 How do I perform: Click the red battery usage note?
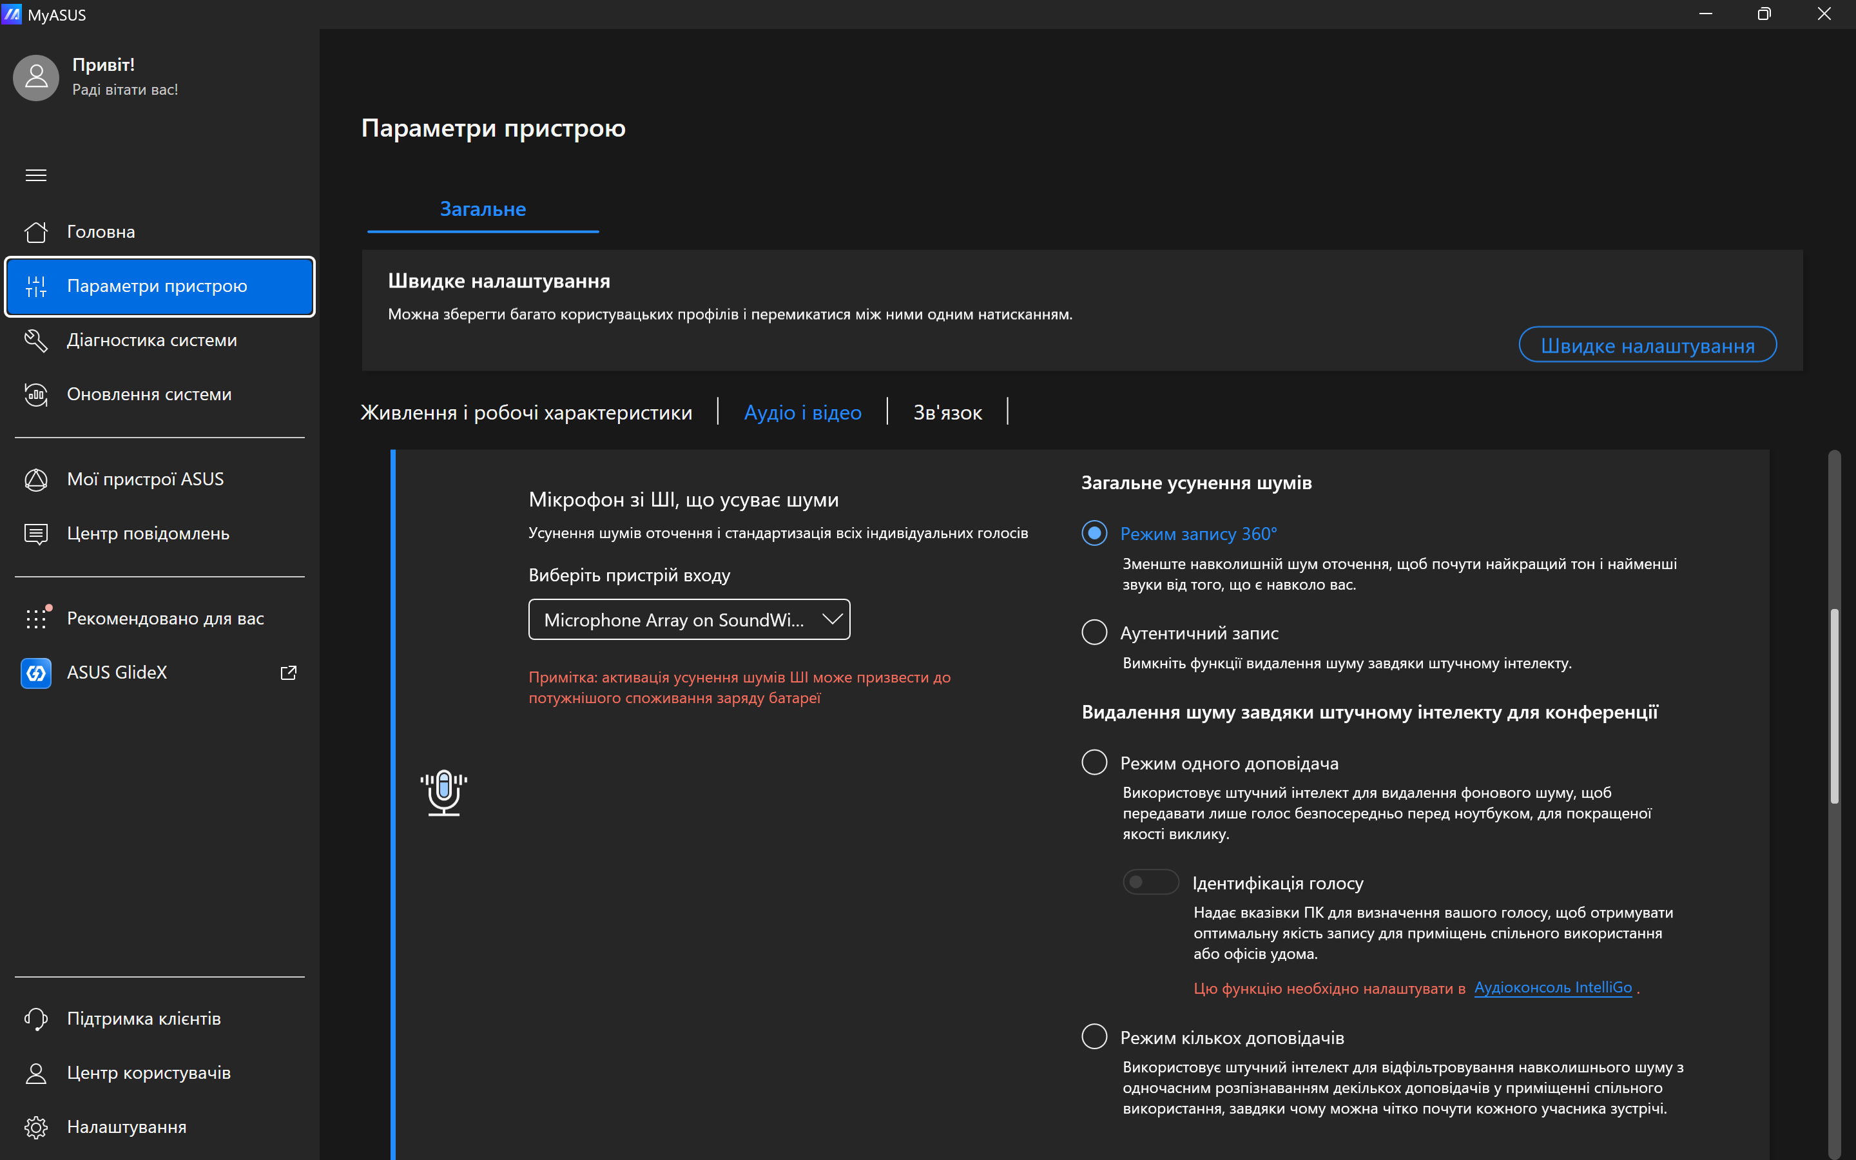pos(739,688)
